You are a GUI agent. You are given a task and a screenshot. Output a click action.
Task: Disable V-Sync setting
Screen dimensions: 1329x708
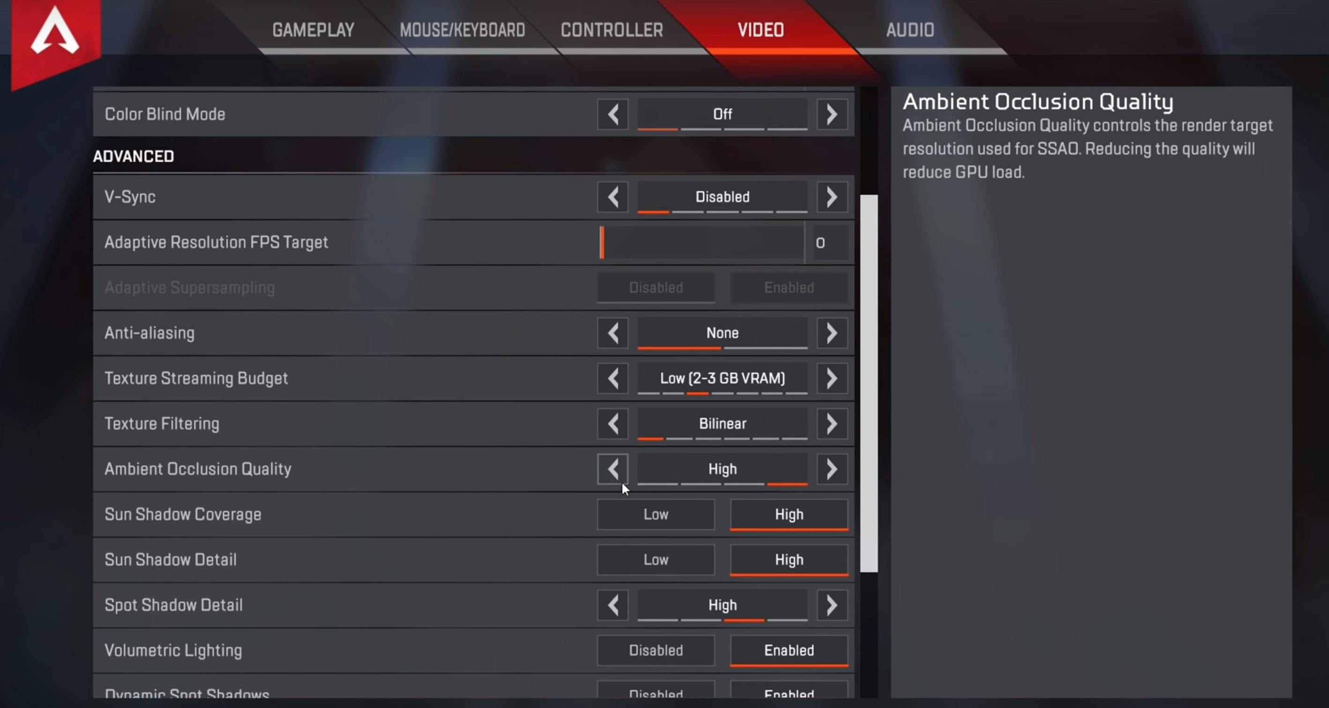[720, 197]
